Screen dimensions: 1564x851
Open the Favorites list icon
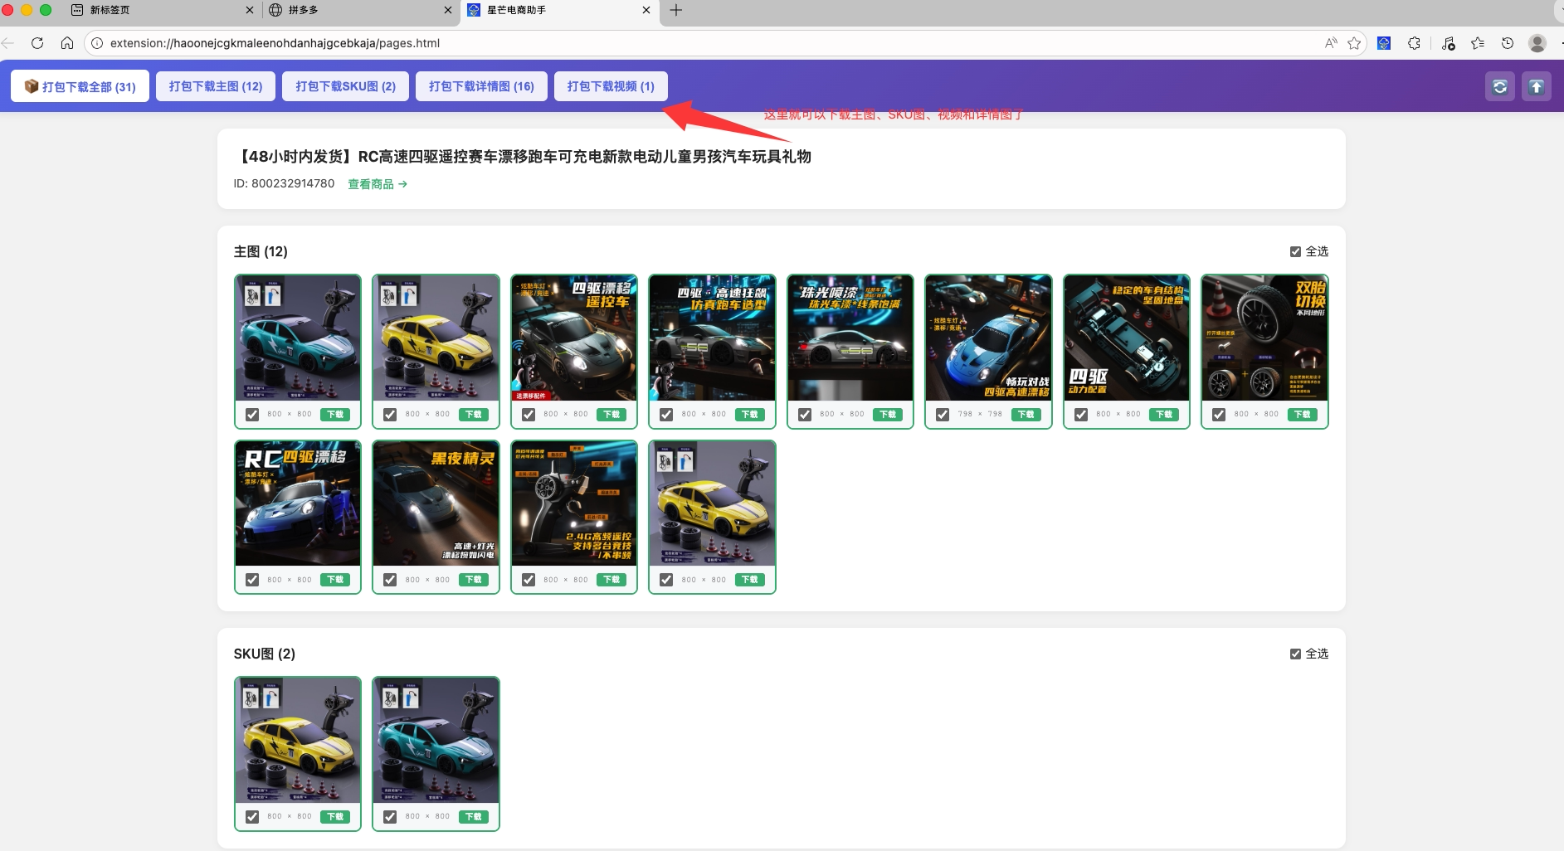(1478, 43)
